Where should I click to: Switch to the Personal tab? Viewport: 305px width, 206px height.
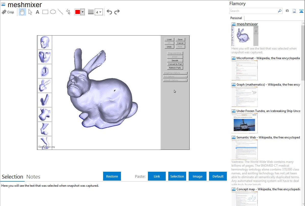236,18
